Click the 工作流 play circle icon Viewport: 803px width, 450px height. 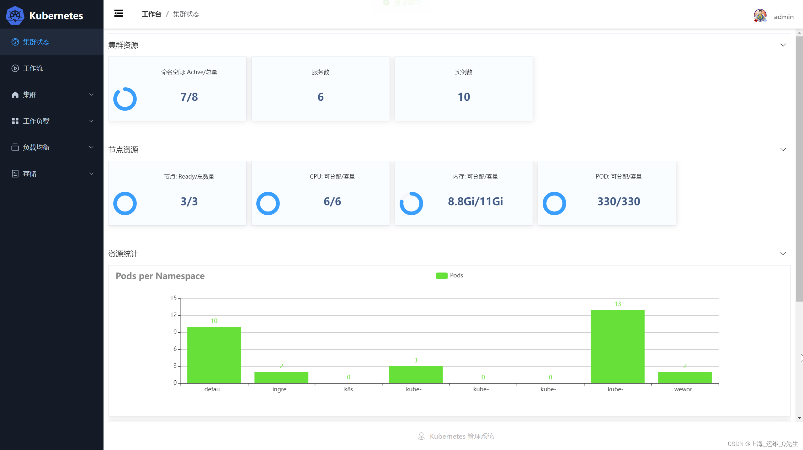click(15, 68)
